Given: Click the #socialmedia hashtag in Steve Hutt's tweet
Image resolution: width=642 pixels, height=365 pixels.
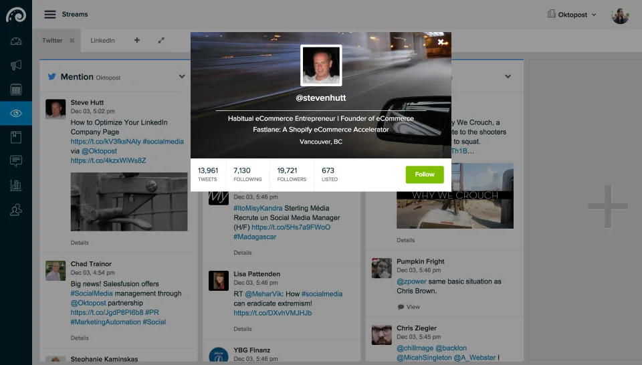Looking at the screenshot, I should point(163,142).
